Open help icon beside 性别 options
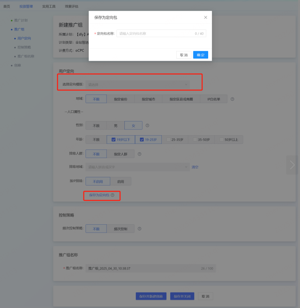The image size is (300, 308). (147, 125)
